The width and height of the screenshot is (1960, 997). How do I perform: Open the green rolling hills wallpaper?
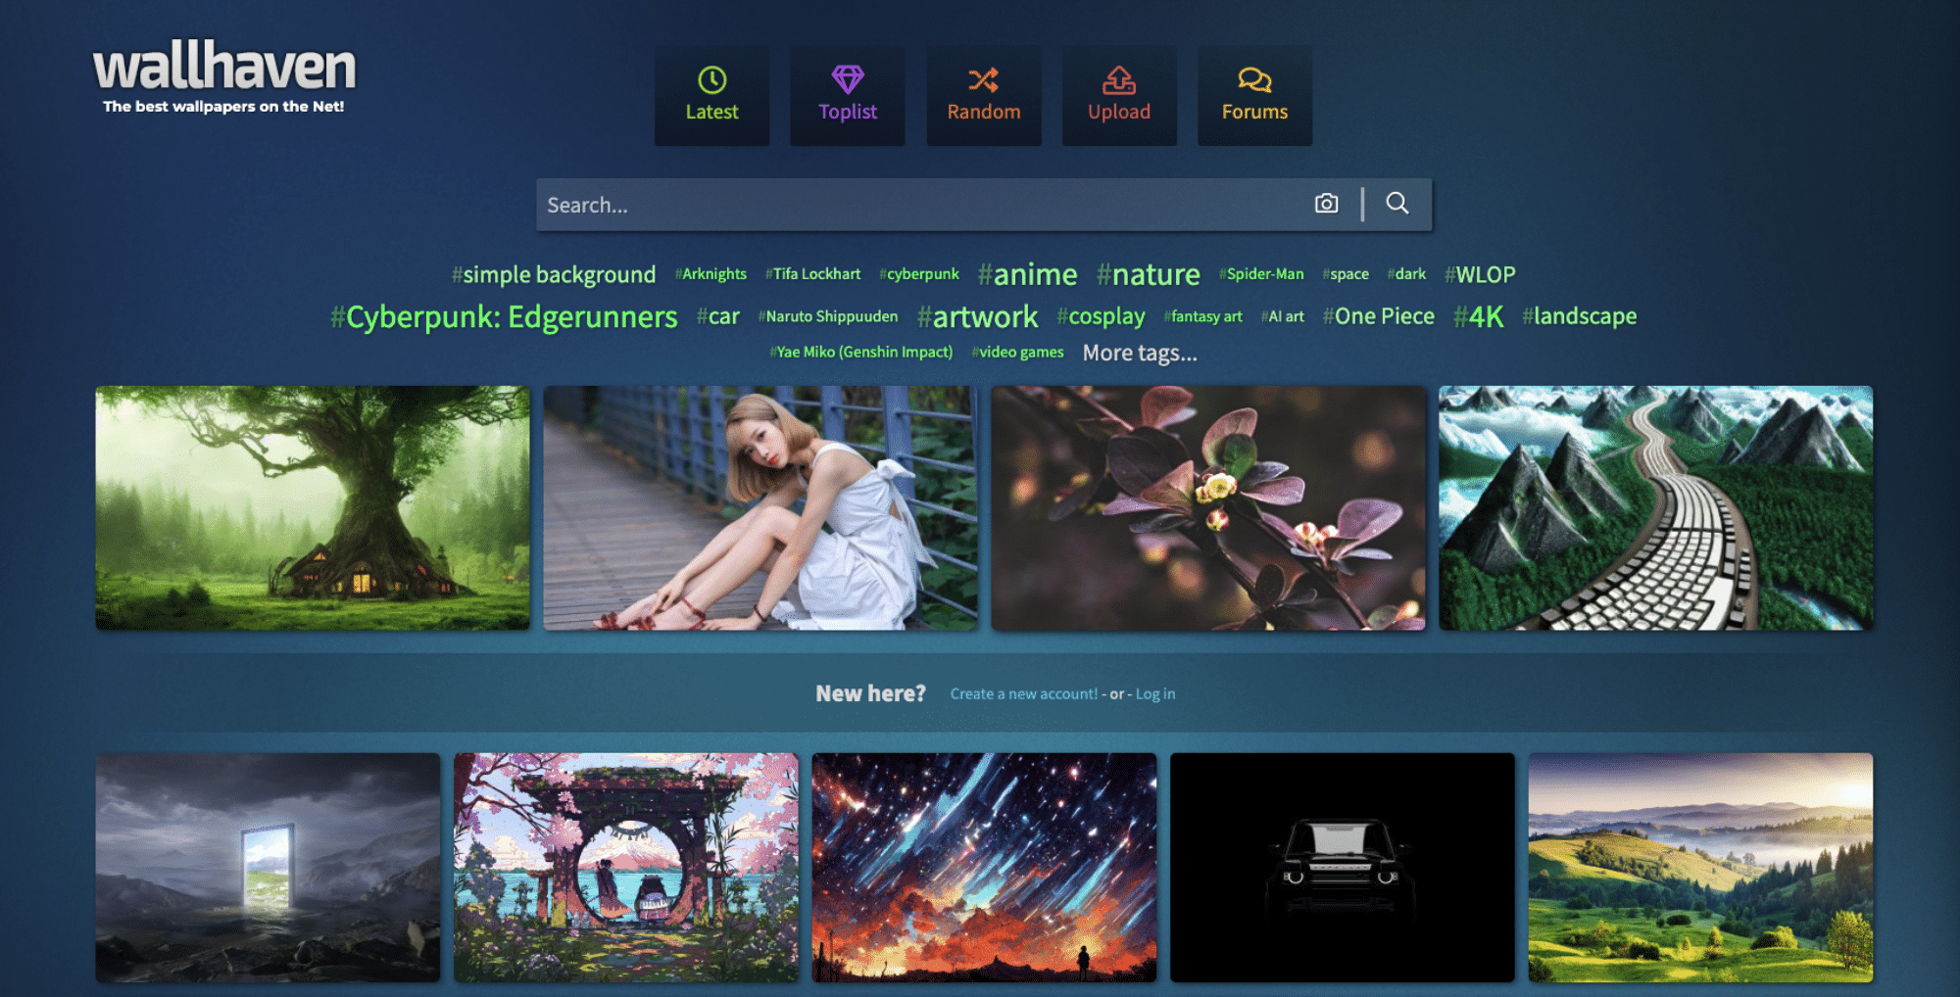click(1700, 868)
